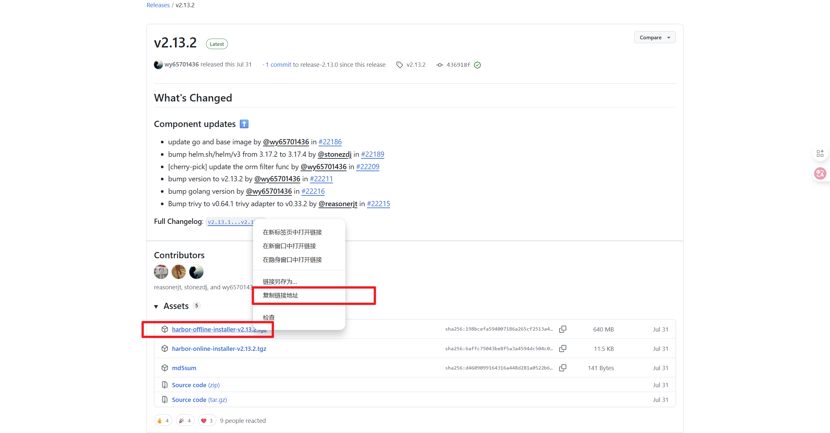This screenshot has height=433, width=830.
Task: Download the md5sum file
Action: 184,368
